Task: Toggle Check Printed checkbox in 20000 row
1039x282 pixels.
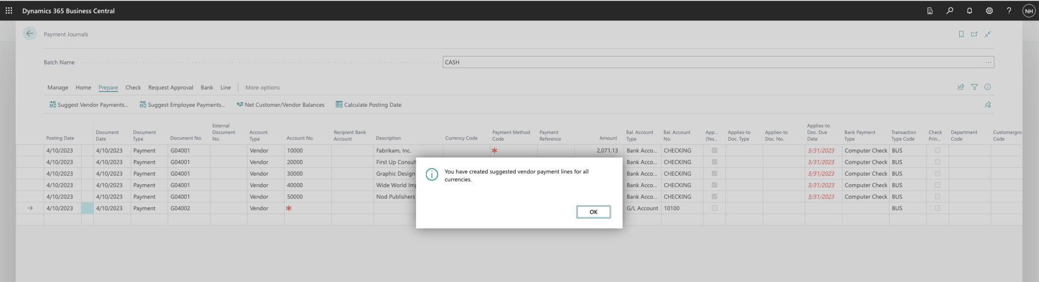Action: click(937, 162)
